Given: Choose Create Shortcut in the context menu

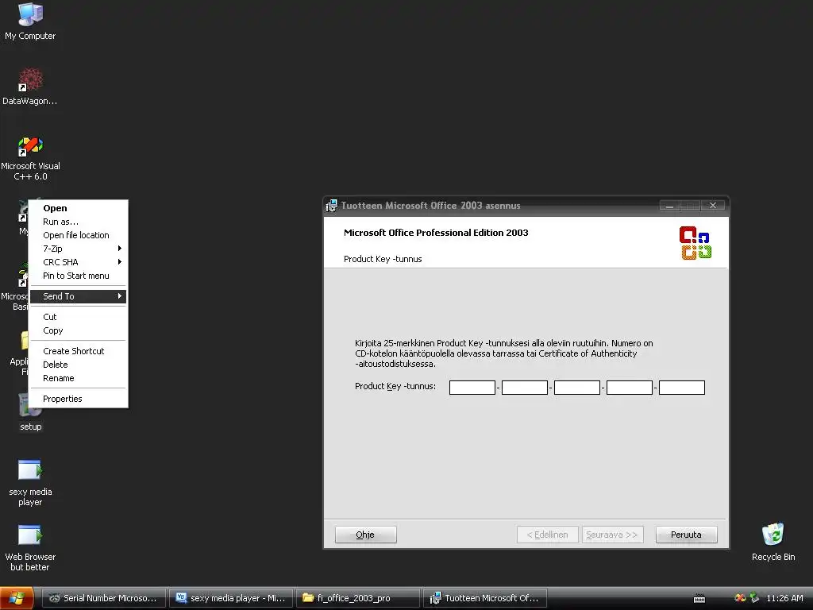Looking at the screenshot, I should [79, 351].
